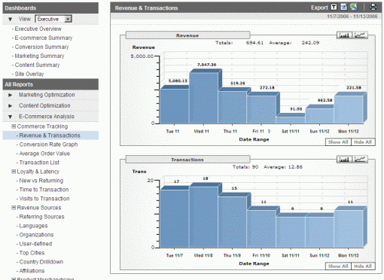Click Show All in Revenue chart

pyautogui.click(x=338, y=142)
